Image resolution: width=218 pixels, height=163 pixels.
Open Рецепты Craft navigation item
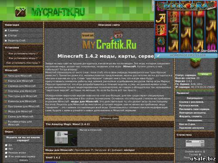(x=17, y=40)
